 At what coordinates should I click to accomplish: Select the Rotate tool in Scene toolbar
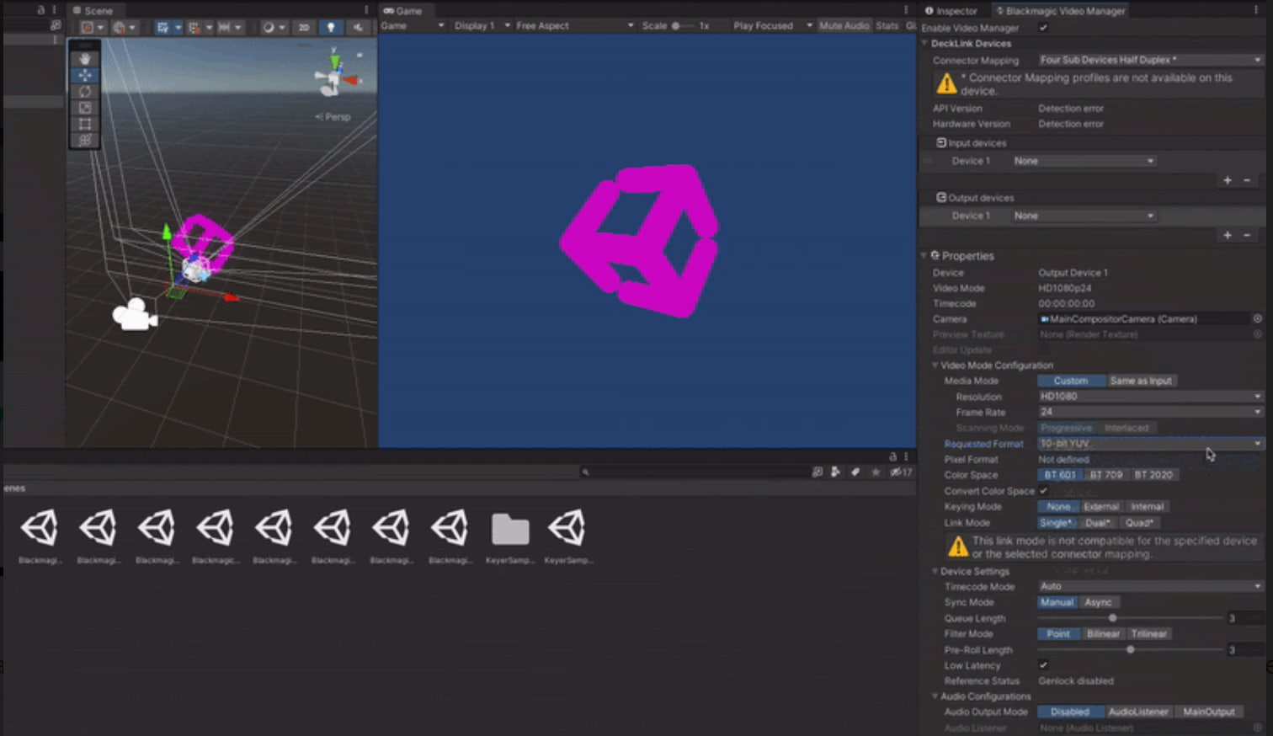(85, 91)
